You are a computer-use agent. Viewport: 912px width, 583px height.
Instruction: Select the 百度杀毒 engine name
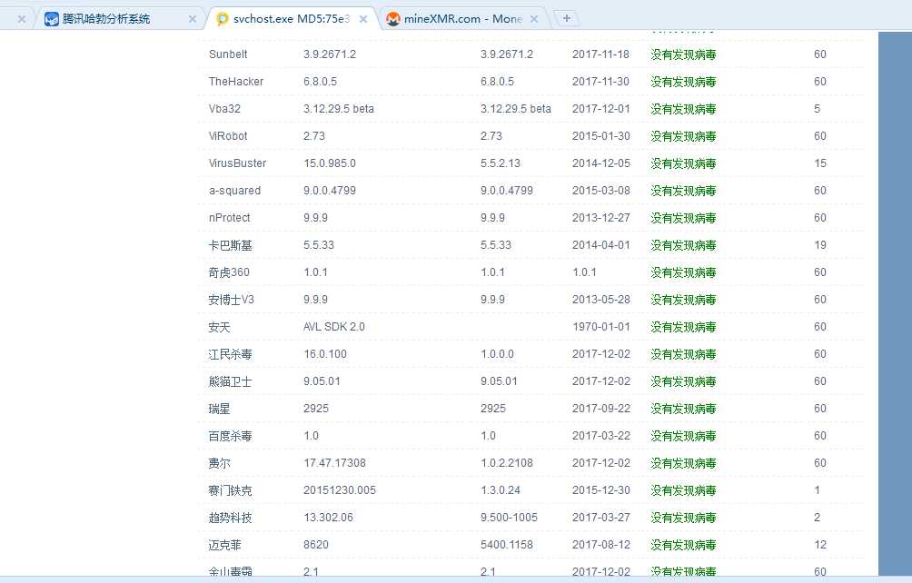pyautogui.click(x=231, y=436)
